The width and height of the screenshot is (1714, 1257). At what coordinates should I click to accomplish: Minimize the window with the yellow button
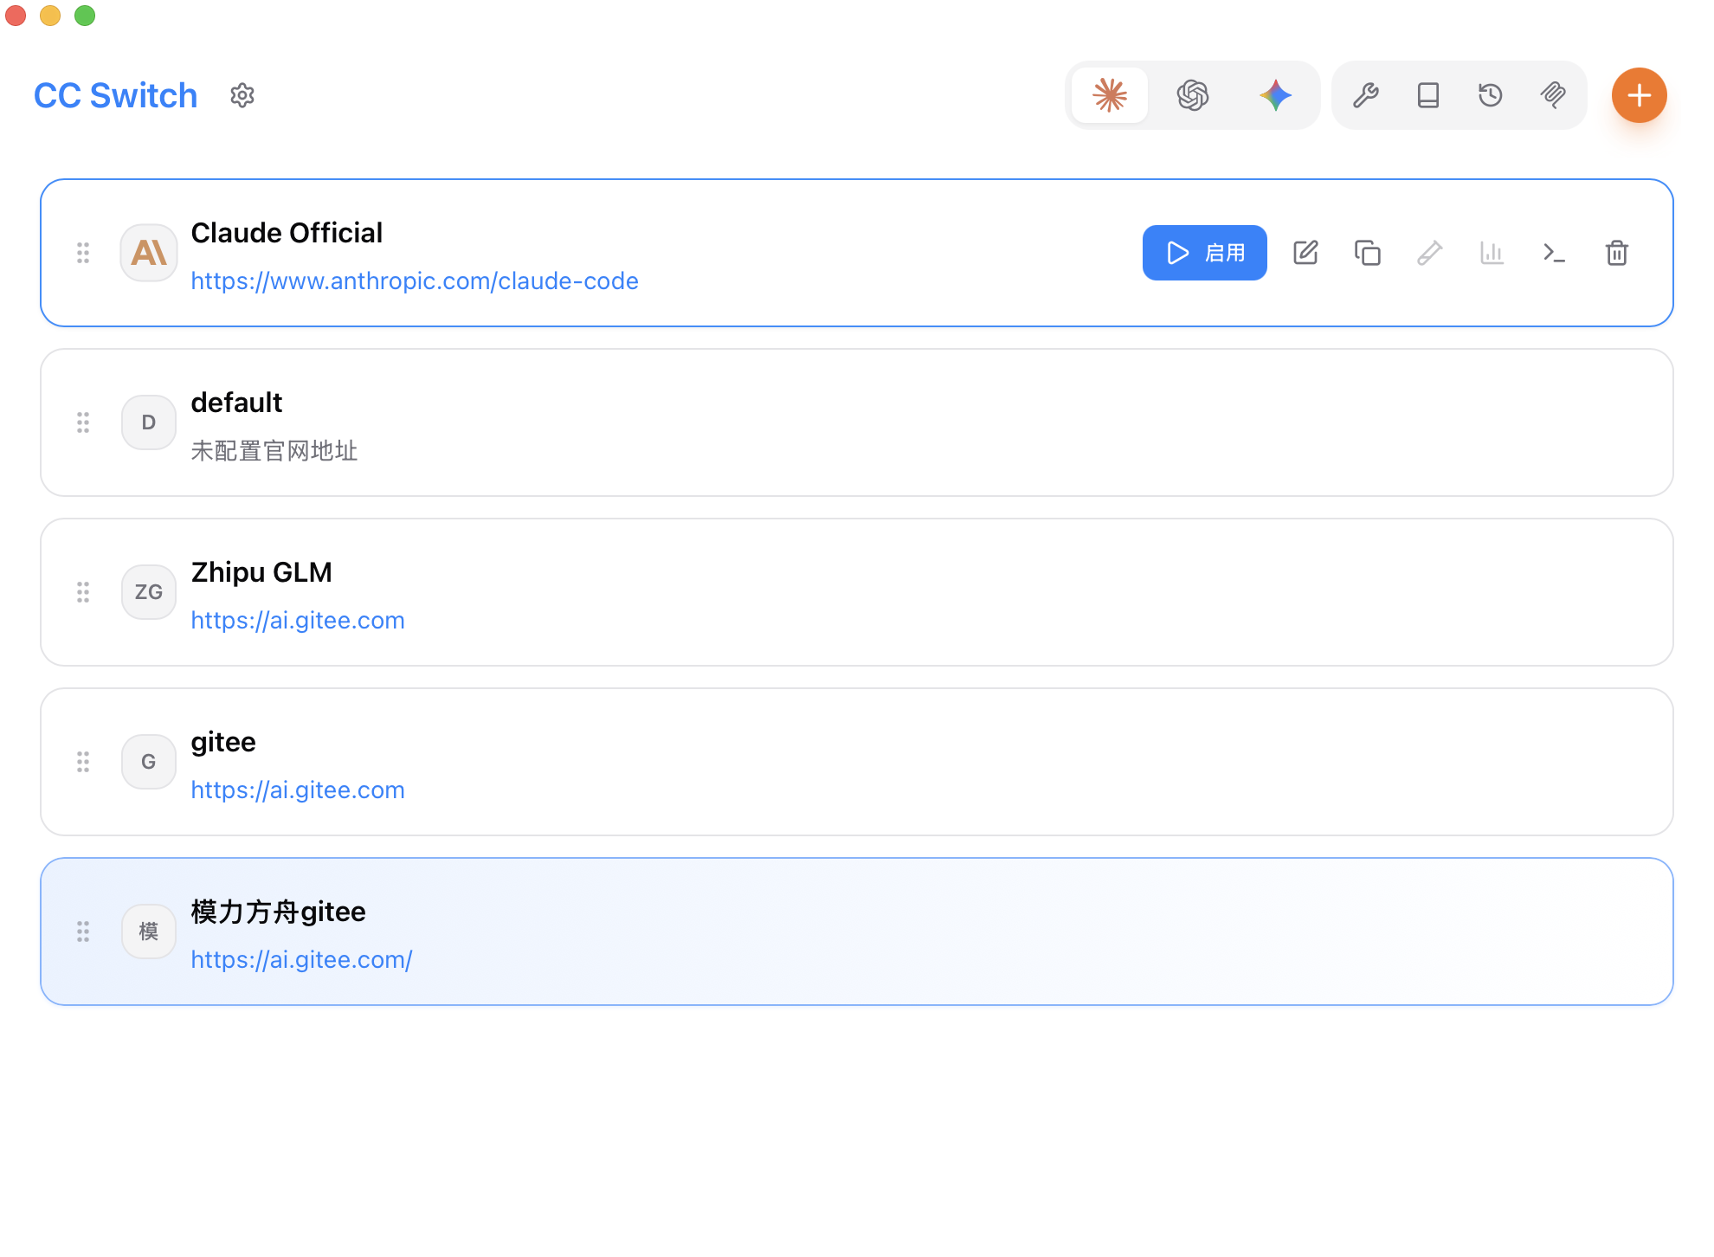pyautogui.click(x=50, y=16)
